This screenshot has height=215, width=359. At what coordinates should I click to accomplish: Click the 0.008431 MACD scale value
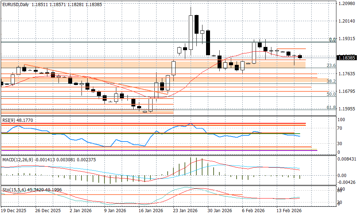click(346, 159)
